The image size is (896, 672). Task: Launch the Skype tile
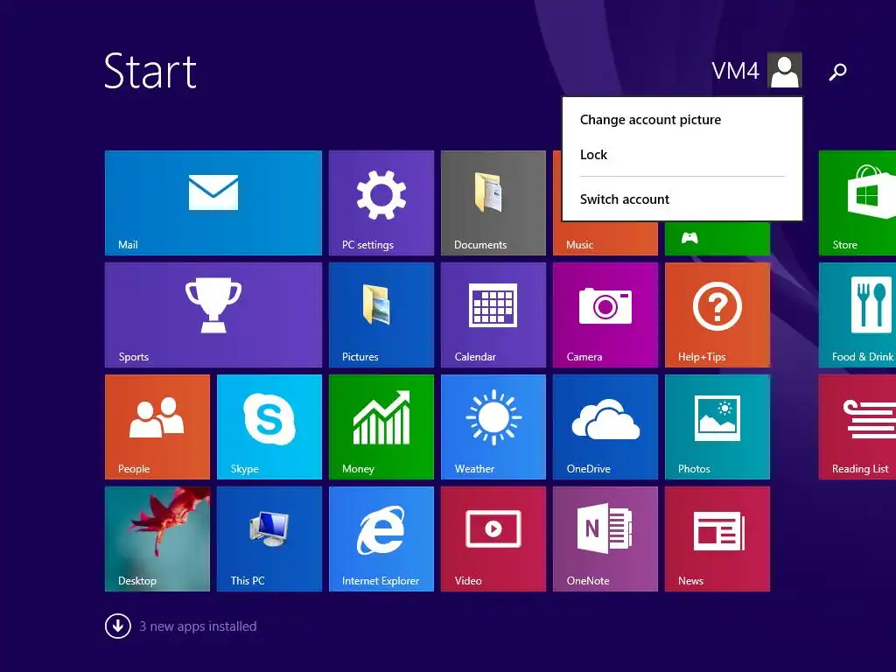[269, 427]
